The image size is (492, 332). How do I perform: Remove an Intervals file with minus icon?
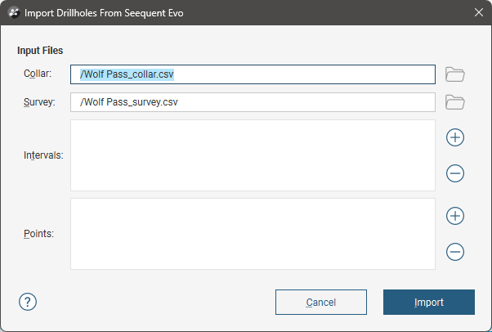pos(455,173)
